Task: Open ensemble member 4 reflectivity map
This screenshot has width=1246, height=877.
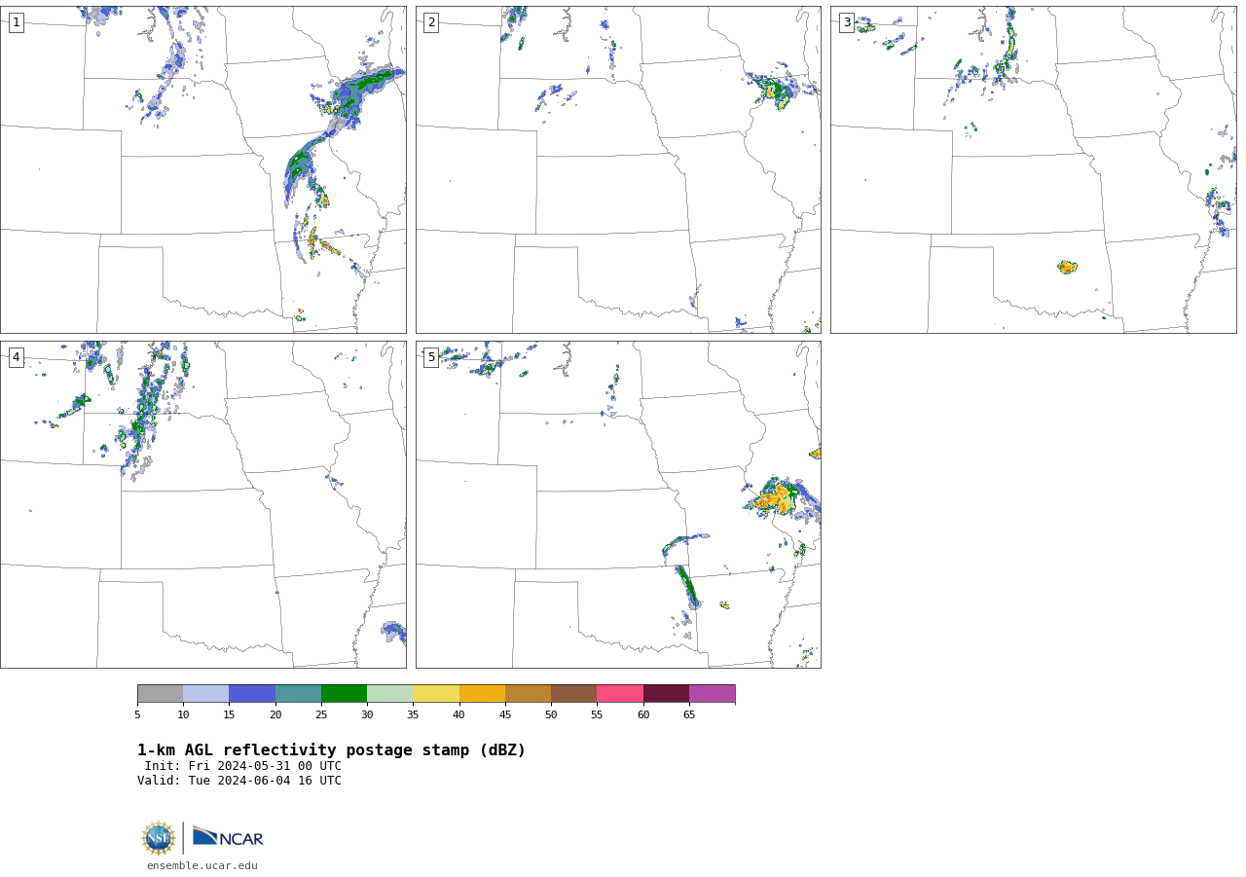Action: click(x=203, y=504)
